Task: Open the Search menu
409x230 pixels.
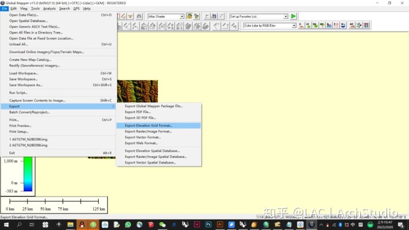Action: pos(64,9)
